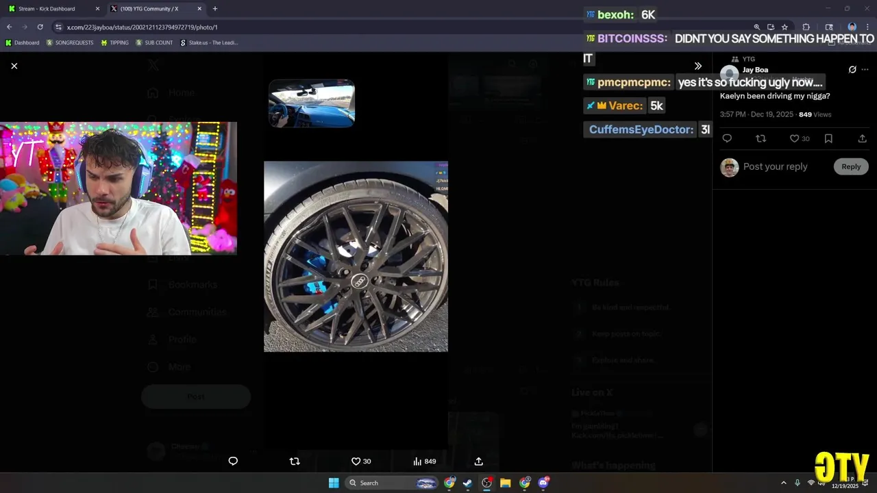Go back to the previous page
The image size is (877, 493).
point(9,27)
